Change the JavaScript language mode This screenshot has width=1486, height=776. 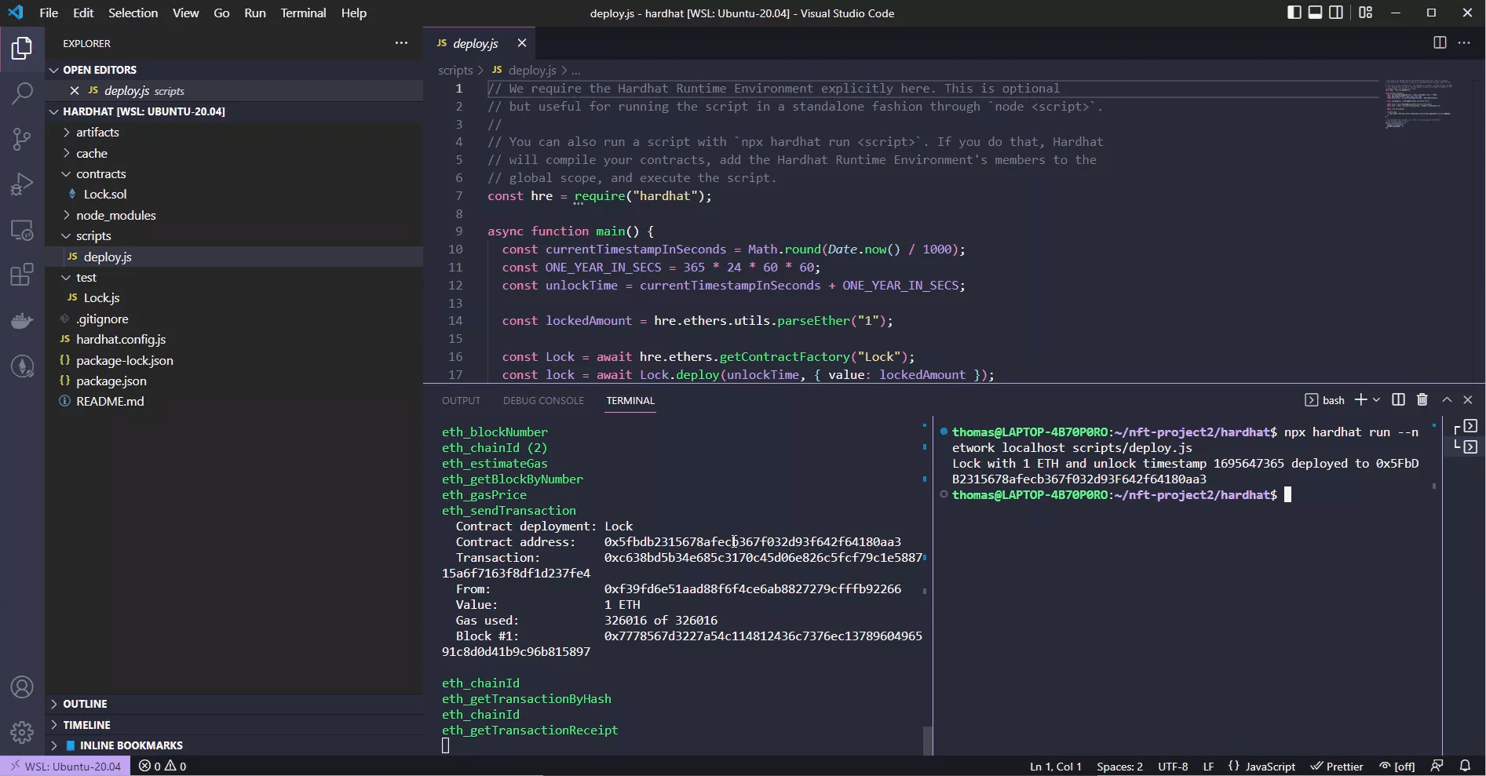[x=1261, y=766]
